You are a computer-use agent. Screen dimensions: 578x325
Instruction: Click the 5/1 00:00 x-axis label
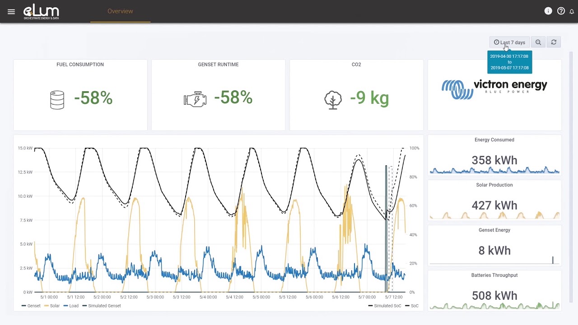(49, 297)
